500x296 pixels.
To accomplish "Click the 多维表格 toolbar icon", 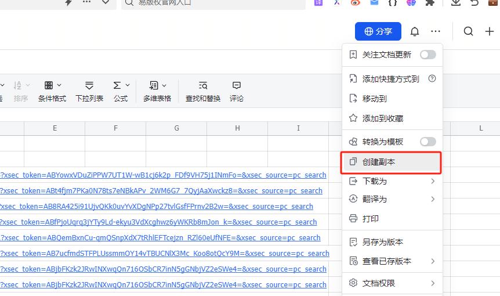I will (x=154, y=85).
